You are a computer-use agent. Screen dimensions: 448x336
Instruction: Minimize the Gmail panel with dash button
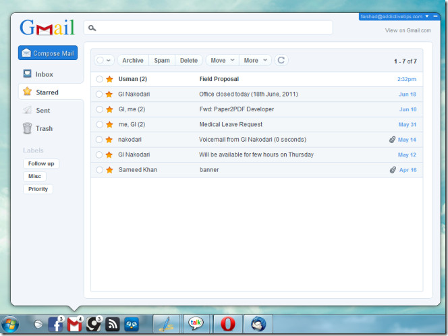point(435,16)
